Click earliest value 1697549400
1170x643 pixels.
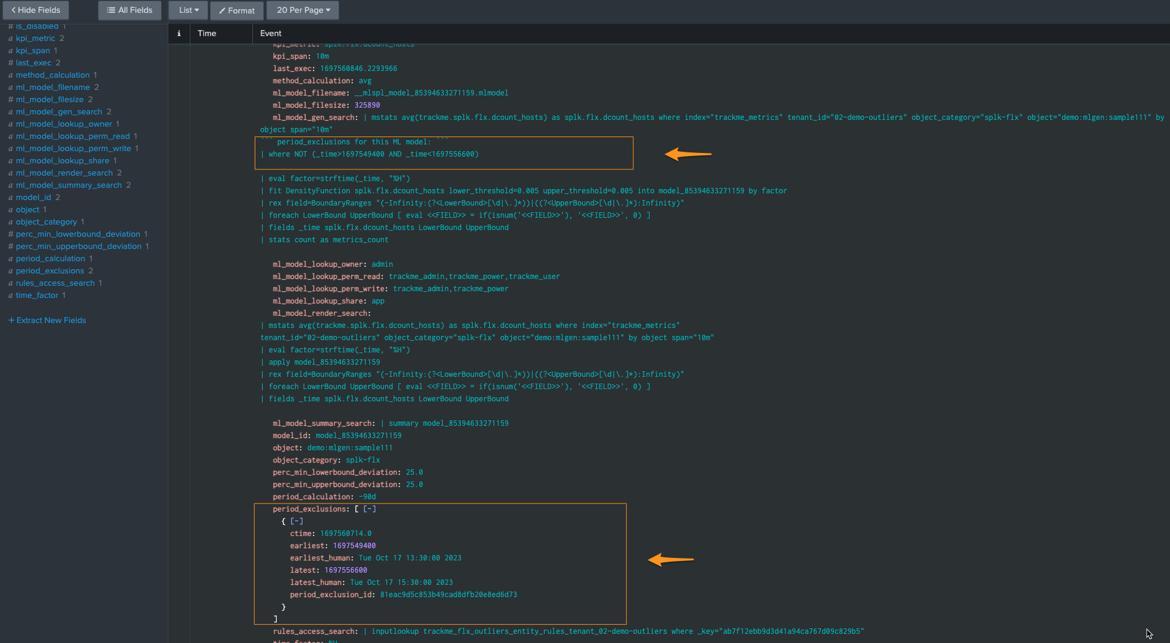pyautogui.click(x=354, y=546)
